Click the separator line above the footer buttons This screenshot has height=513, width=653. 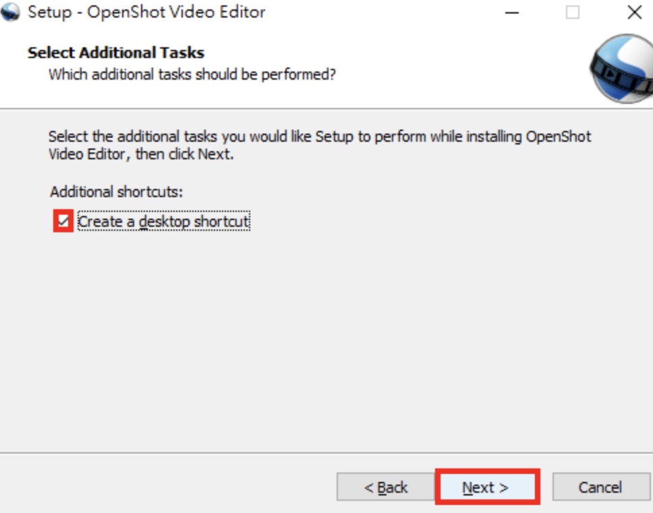pos(326,452)
